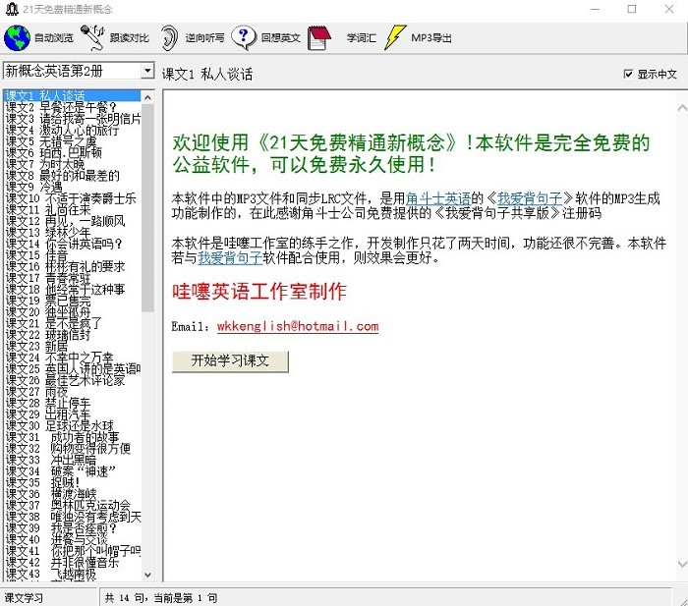The image size is (688, 606).
Task: Expand the 新概念英语第2册 book dropdown
Action: (x=147, y=72)
